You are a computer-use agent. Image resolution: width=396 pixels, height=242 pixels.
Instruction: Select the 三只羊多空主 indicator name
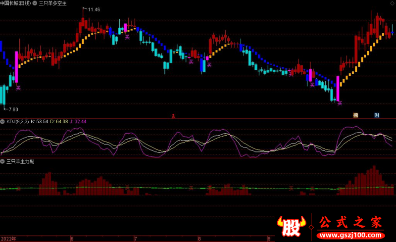coord(52,3)
